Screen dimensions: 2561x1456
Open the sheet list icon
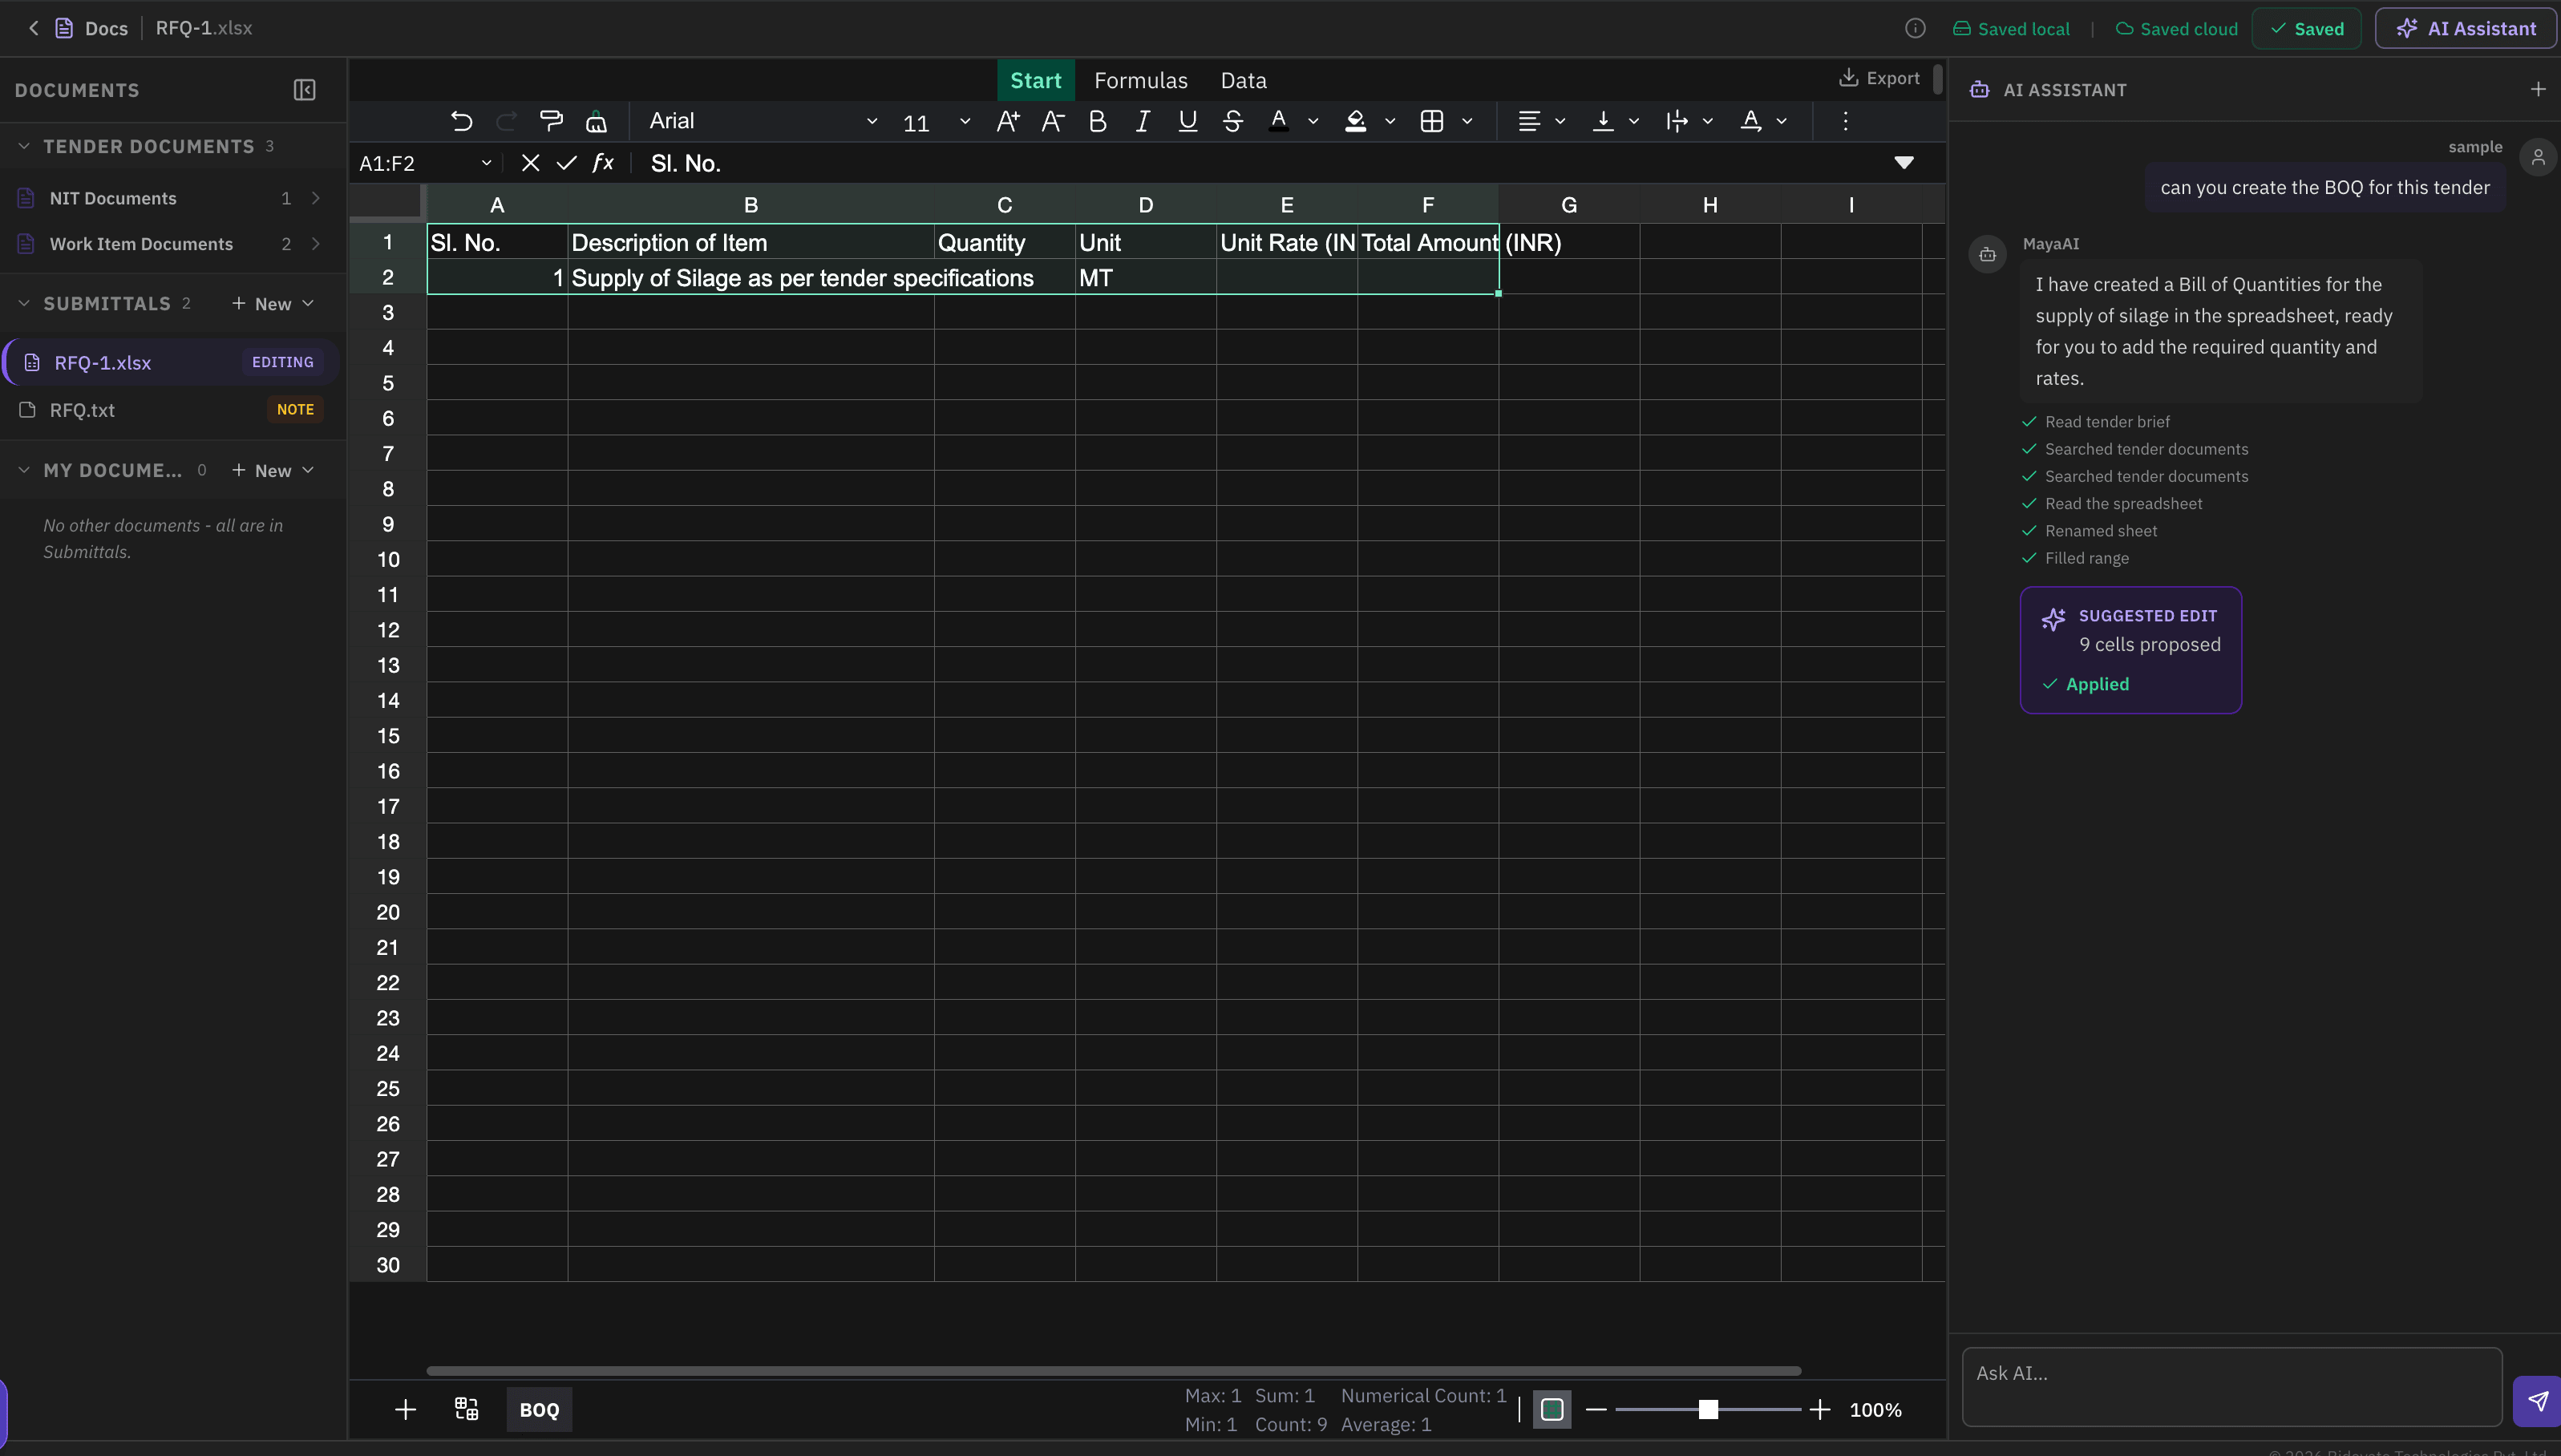466,1410
